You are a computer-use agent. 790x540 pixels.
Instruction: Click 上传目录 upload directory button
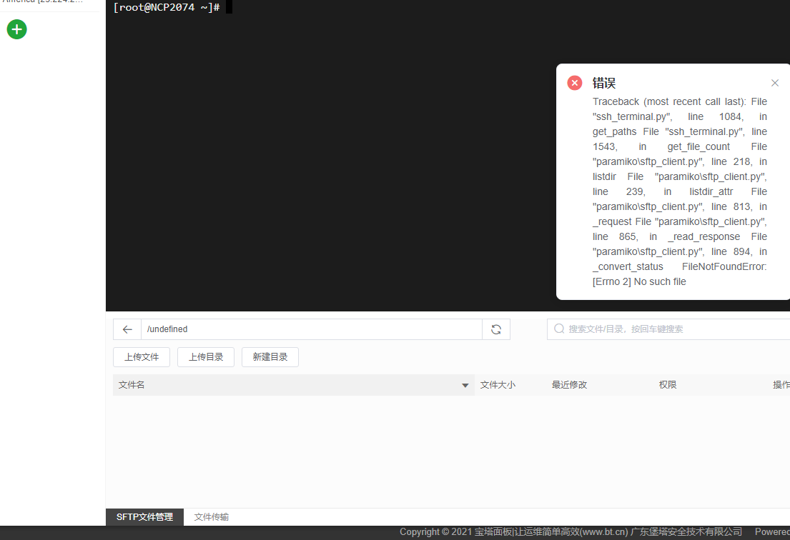pos(206,357)
